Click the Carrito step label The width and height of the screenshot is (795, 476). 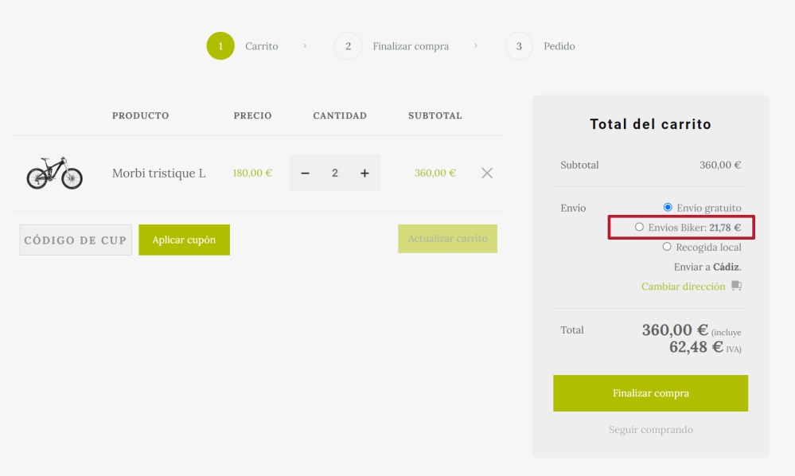pos(261,46)
